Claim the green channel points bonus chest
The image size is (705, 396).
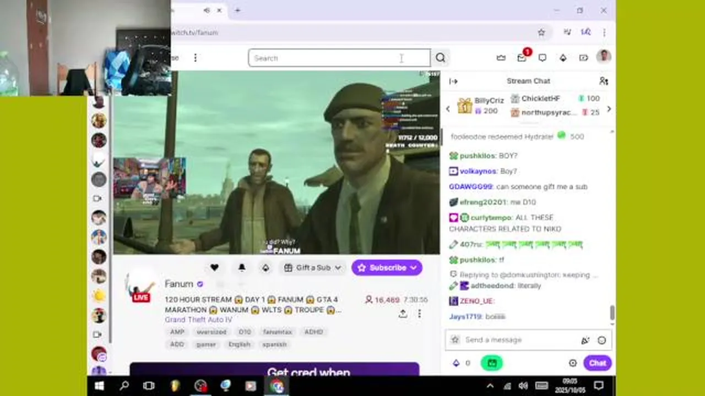(x=491, y=363)
